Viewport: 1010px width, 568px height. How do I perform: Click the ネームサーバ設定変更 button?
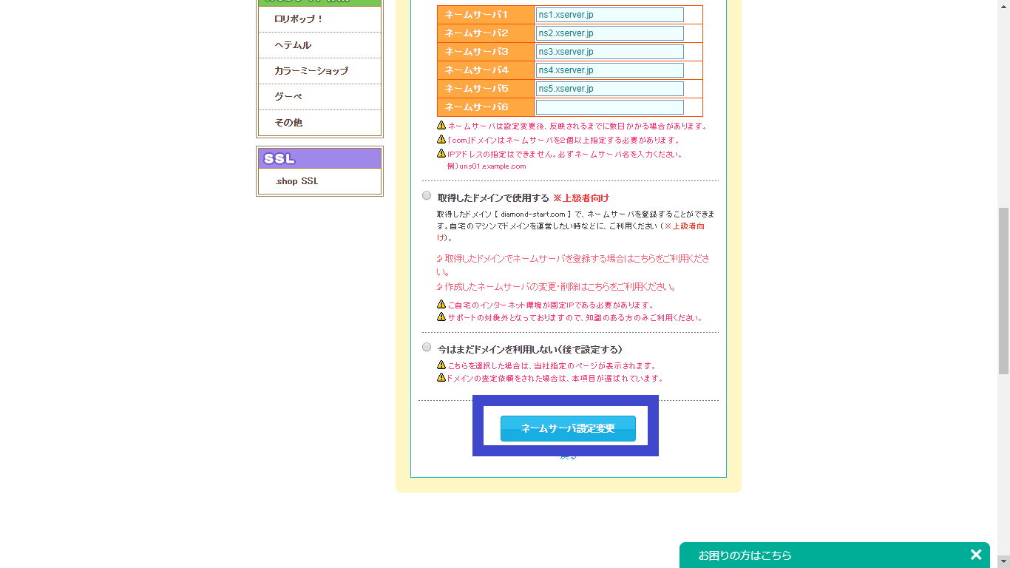[x=568, y=428]
